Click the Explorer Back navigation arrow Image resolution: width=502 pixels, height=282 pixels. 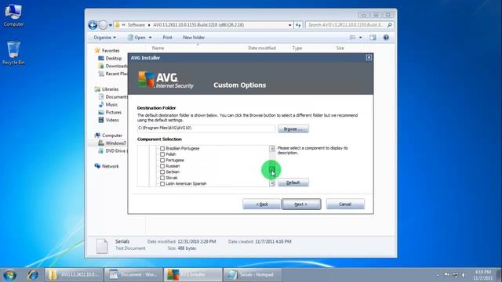tap(93, 25)
